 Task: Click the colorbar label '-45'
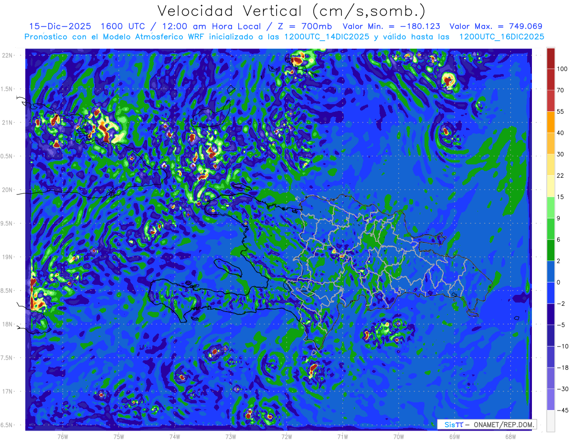[x=562, y=410]
